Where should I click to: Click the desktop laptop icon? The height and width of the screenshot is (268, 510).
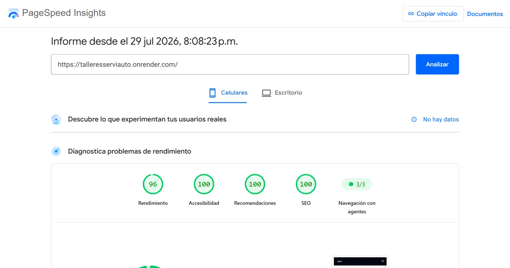pyautogui.click(x=266, y=93)
